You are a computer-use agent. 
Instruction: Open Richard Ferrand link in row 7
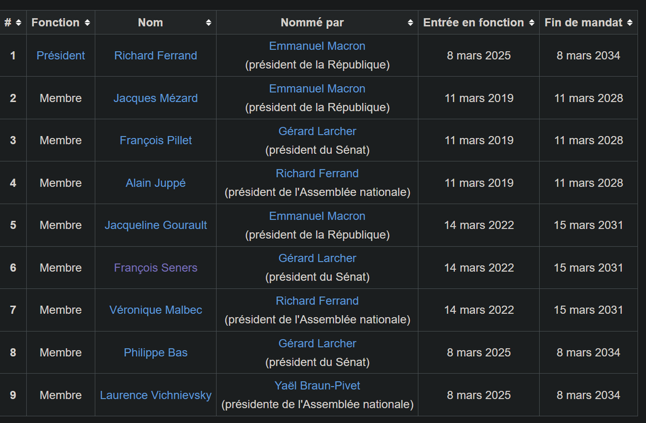pyautogui.click(x=317, y=301)
